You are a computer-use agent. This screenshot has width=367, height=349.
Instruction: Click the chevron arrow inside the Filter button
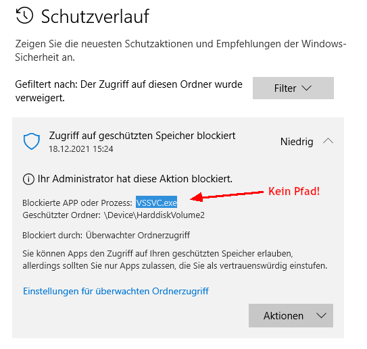[306, 88]
